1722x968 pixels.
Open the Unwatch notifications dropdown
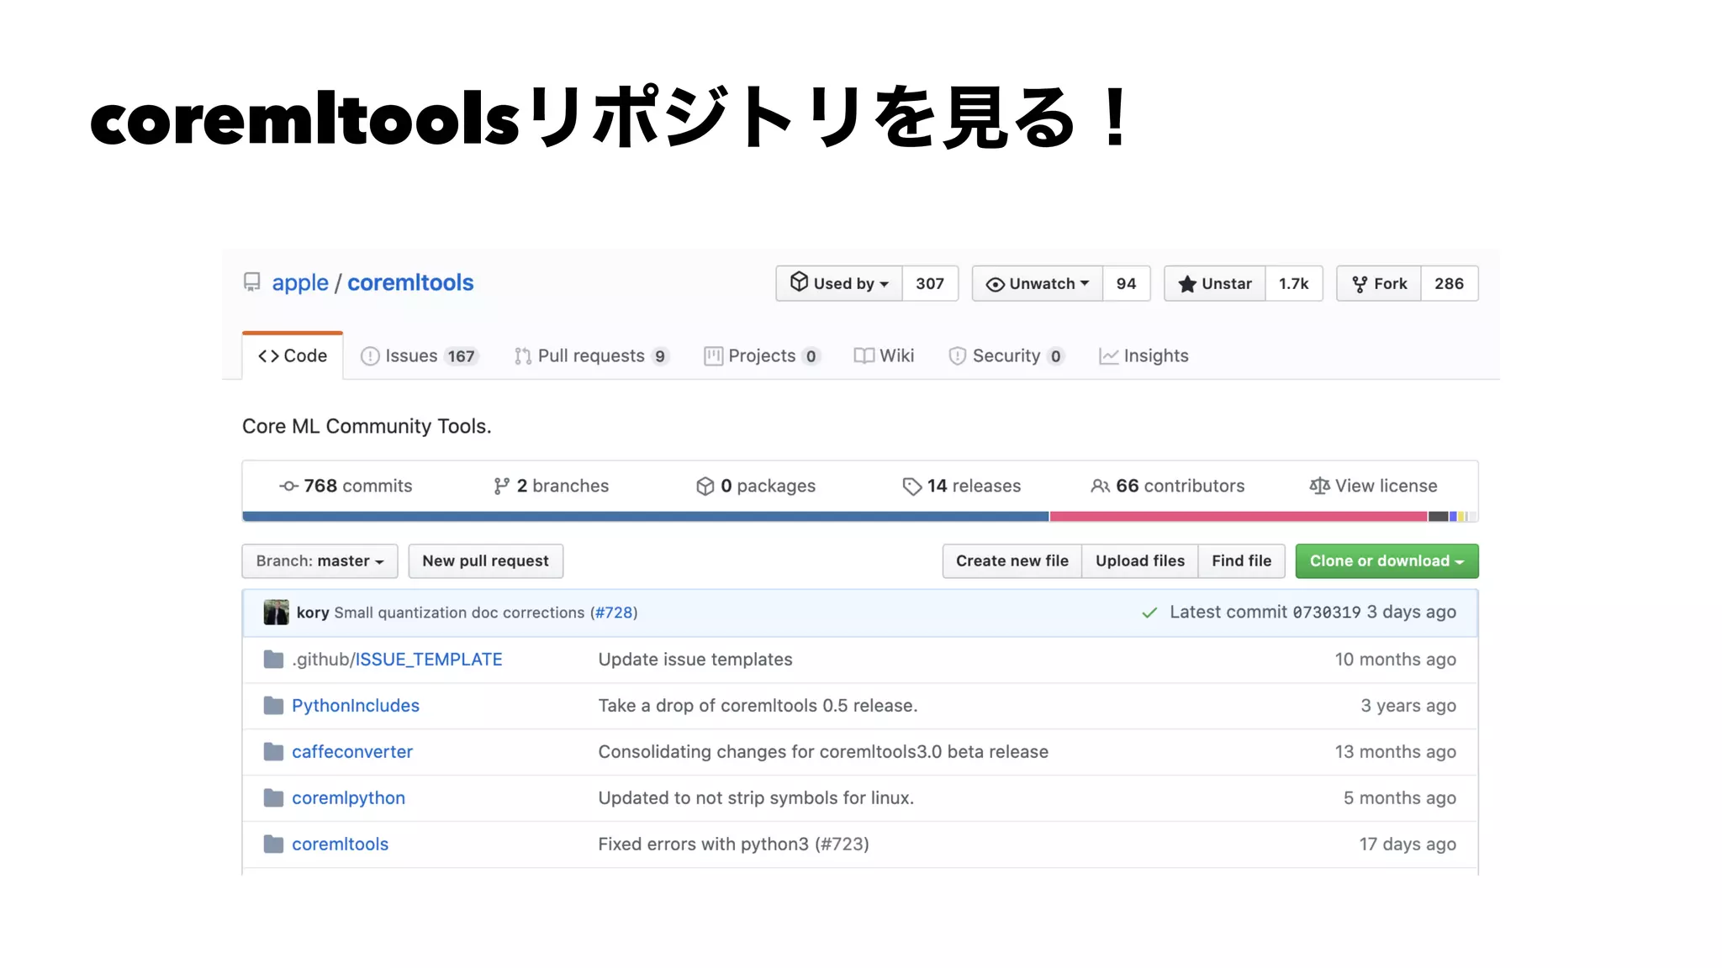tap(1038, 284)
